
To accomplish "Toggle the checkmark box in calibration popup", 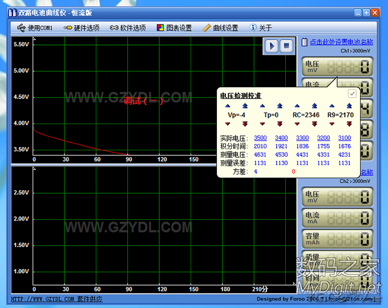I will (352, 94).
